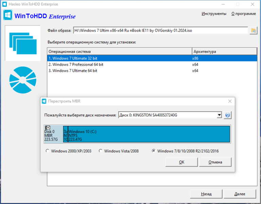Open the О программе menu
261x204 pixels.
pyautogui.click(x=244, y=14)
